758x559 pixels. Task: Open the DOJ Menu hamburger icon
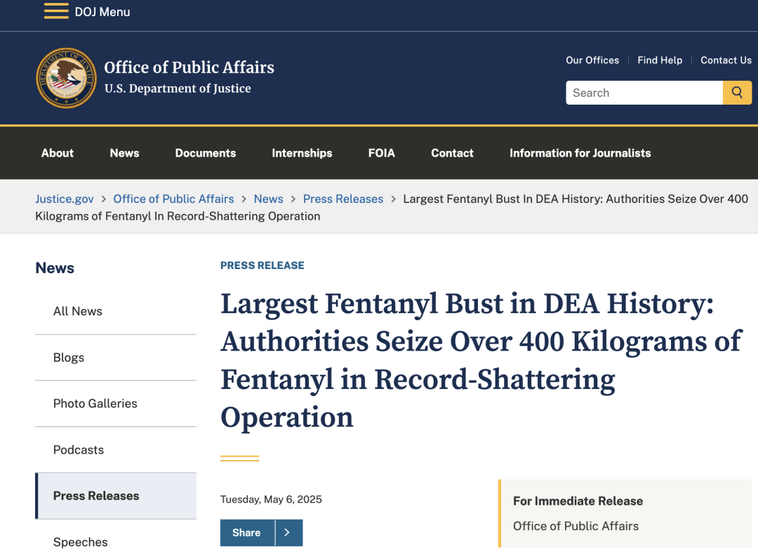point(56,11)
